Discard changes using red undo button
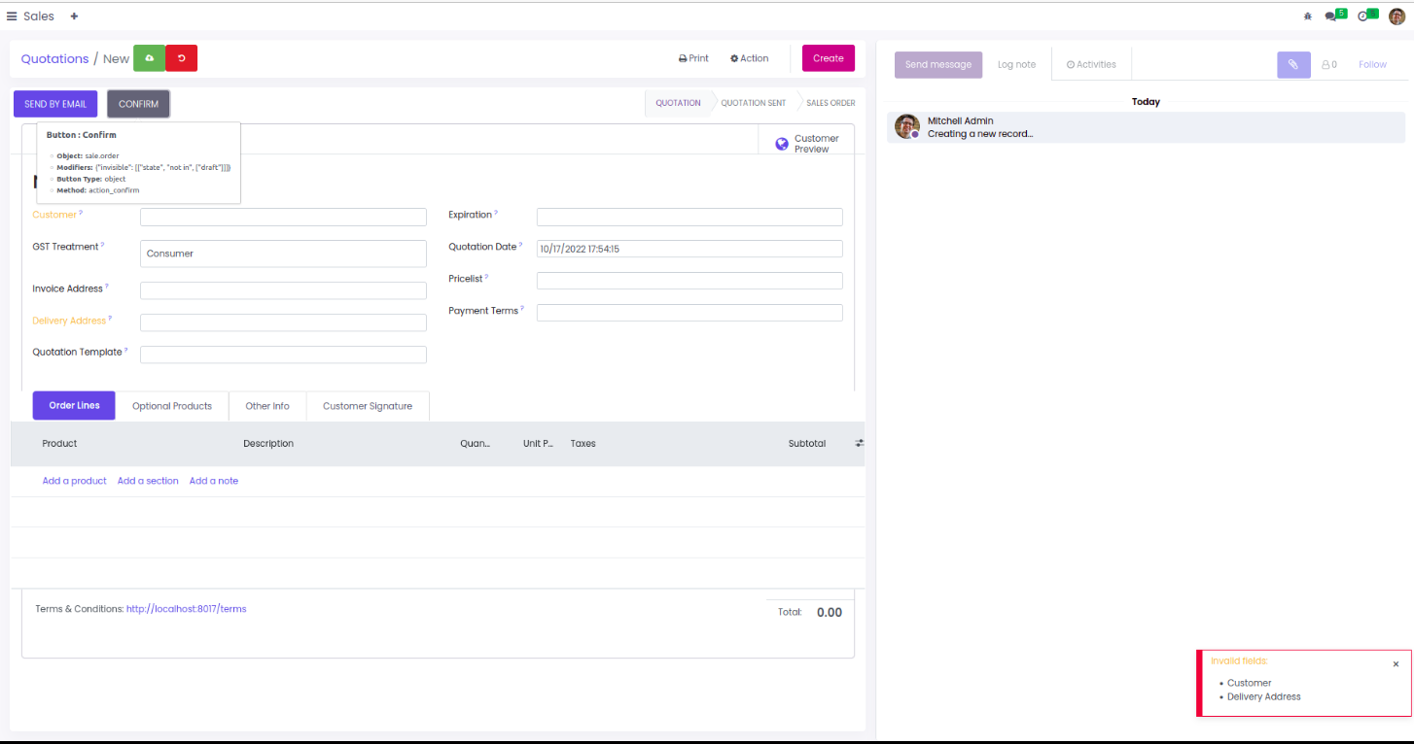 [181, 58]
